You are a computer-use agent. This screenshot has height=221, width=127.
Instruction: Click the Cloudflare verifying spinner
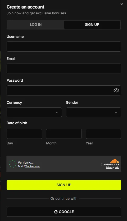[13, 164]
